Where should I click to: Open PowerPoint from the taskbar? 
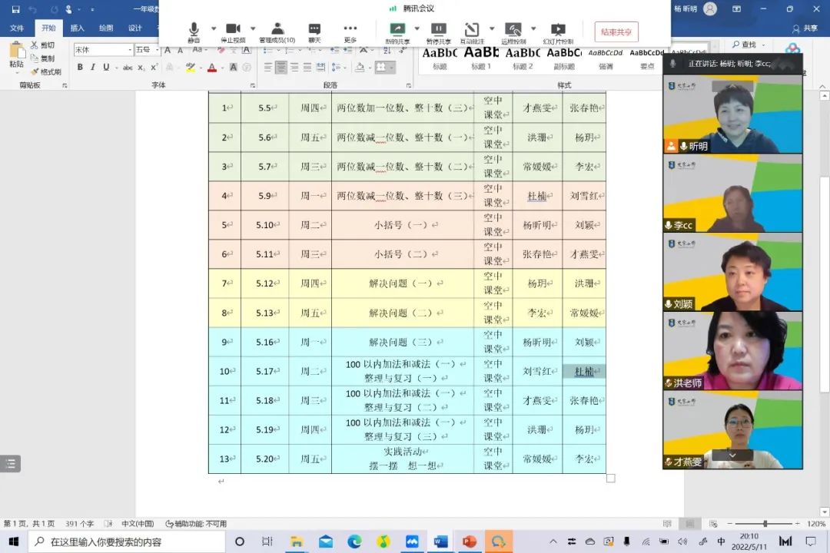point(470,541)
